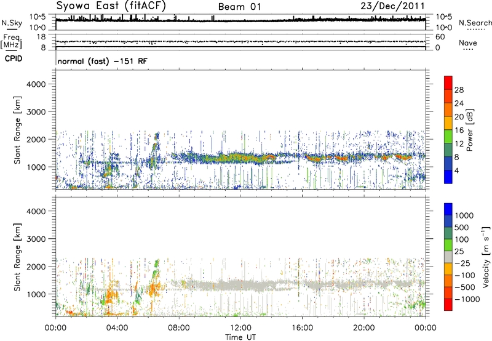
Task: Click the 'N.Sky' axis label
Action: click(x=12, y=23)
